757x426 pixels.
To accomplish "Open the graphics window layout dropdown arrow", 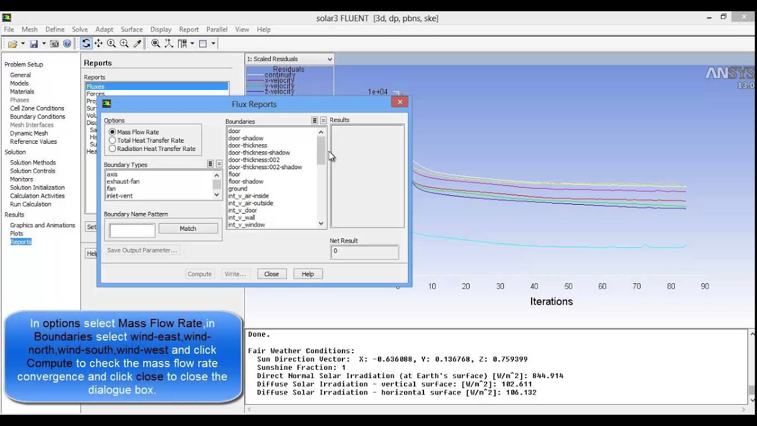I will point(213,44).
